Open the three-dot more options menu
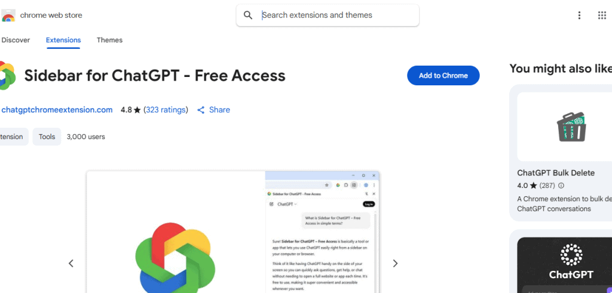Image resolution: width=612 pixels, height=293 pixels. (x=579, y=15)
